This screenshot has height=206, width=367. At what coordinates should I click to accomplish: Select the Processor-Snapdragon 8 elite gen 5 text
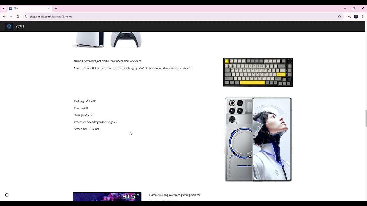[x=95, y=122]
